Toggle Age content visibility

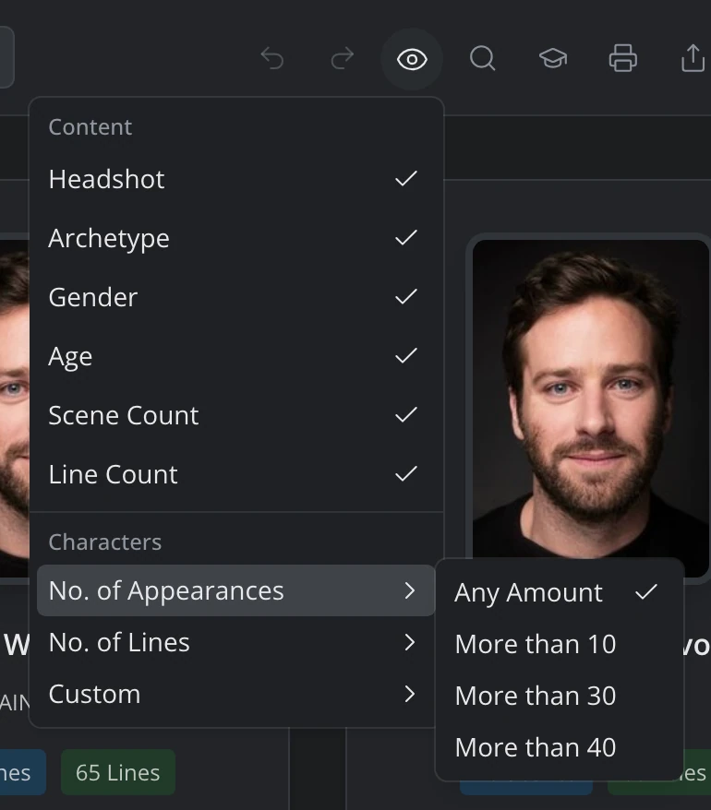coord(236,356)
